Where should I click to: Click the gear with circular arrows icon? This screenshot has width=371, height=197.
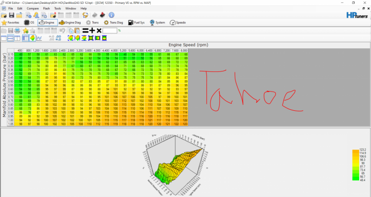coord(85,15)
